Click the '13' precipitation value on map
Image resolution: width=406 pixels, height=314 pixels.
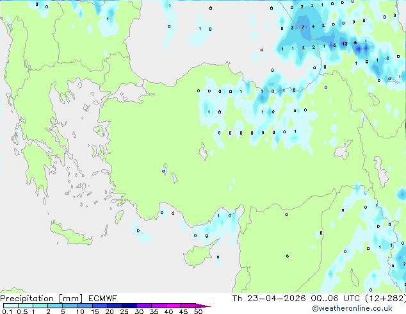click(345, 44)
